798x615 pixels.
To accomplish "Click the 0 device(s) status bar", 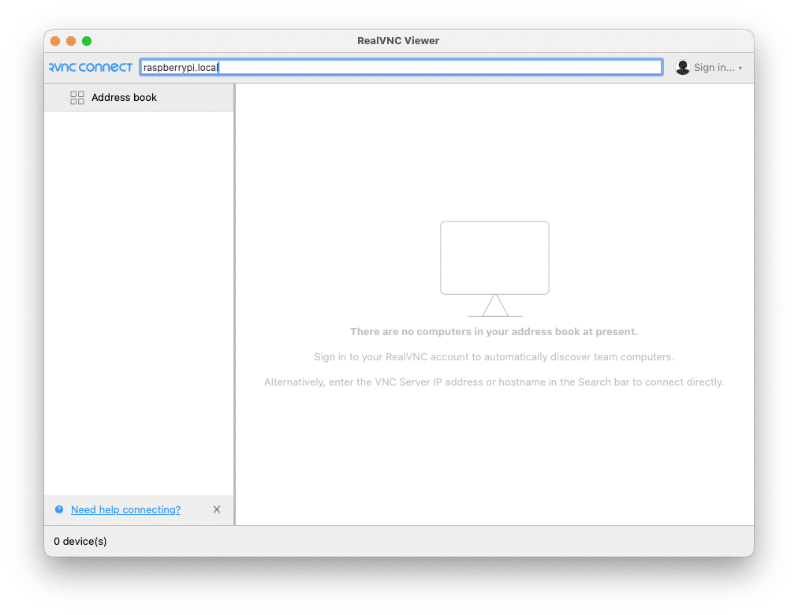I will [78, 541].
